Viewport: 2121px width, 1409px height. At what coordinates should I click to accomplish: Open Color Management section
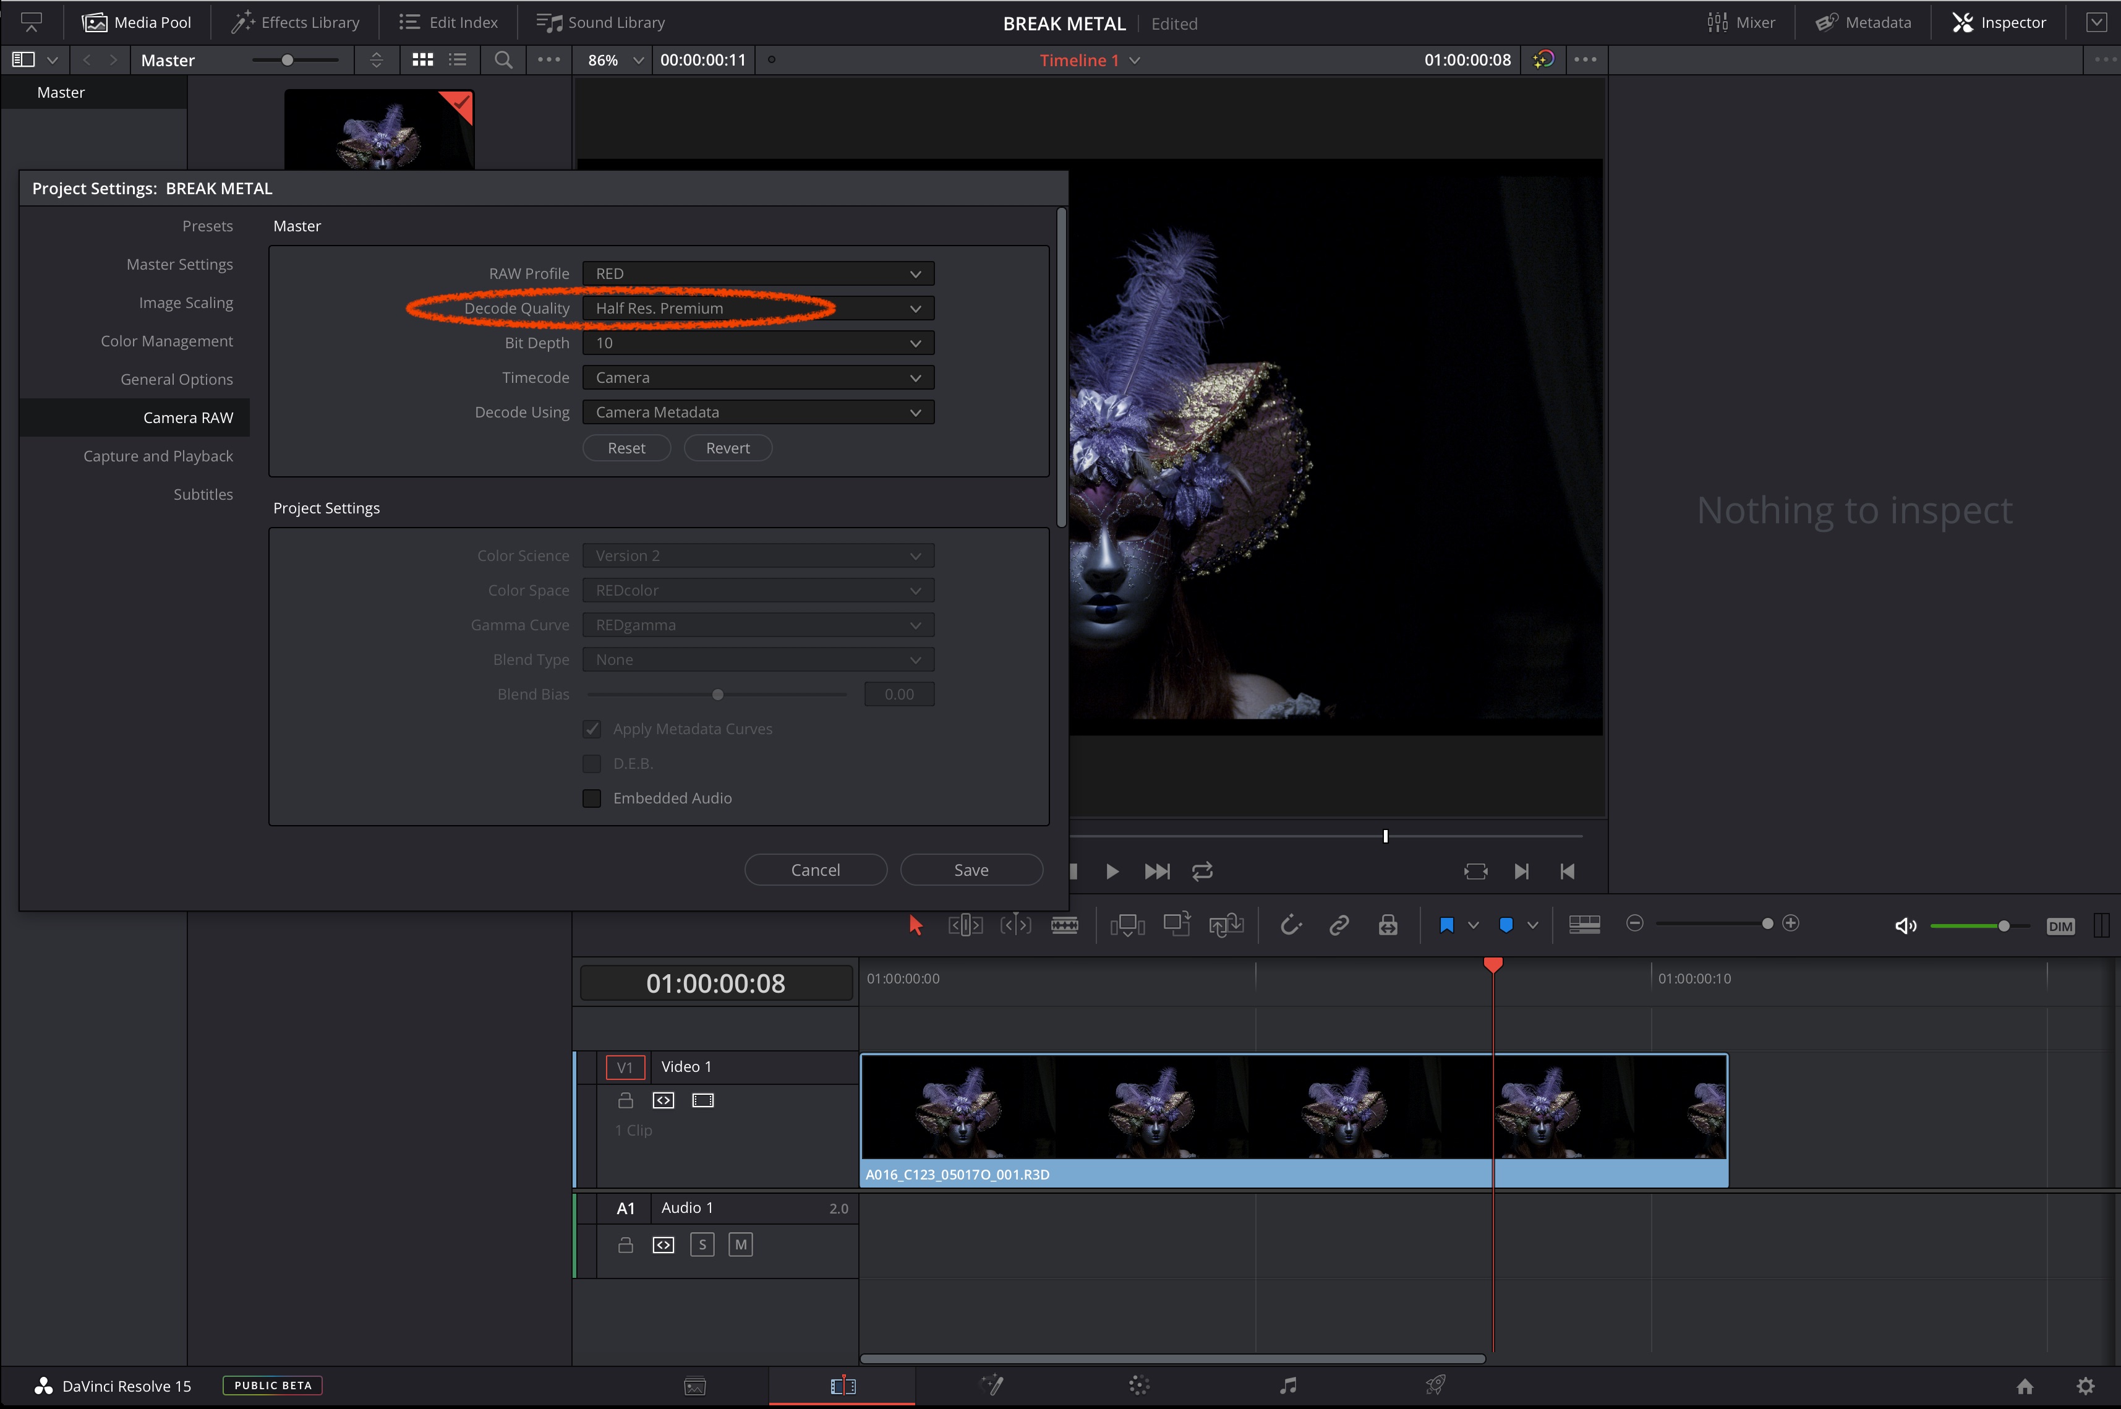click(166, 341)
